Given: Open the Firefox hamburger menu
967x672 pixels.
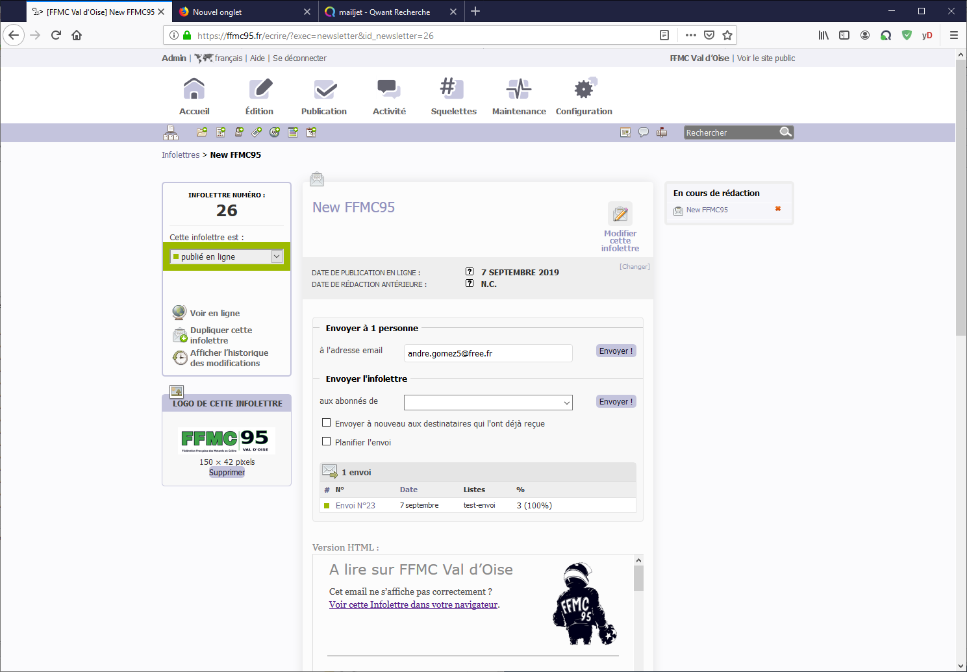Looking at the screenshot, I should click(954, 35).
